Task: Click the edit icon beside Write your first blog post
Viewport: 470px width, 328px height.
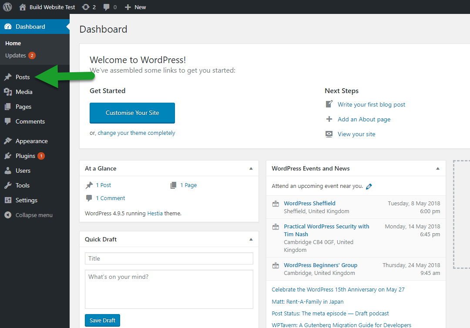Action: click(x=329, y=104)
